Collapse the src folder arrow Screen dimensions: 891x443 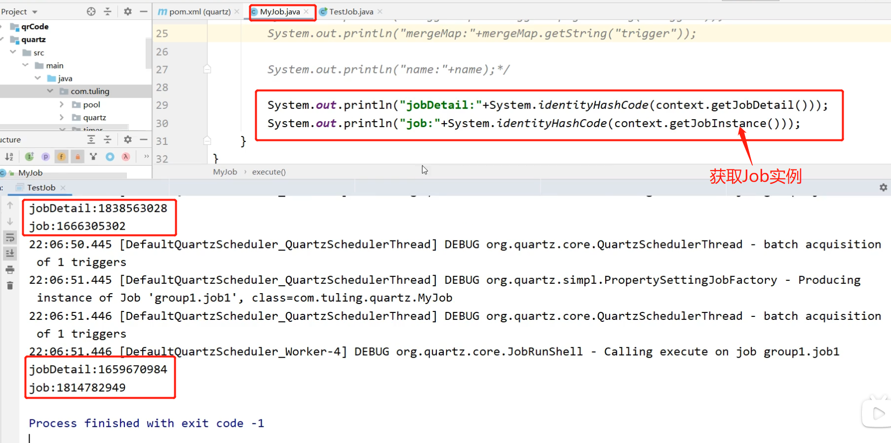(x=13, y=52)
